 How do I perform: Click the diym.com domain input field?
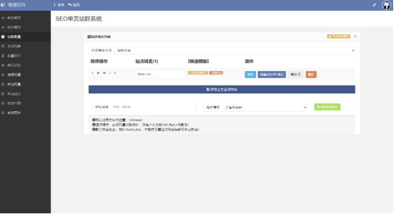click(159, 74)
